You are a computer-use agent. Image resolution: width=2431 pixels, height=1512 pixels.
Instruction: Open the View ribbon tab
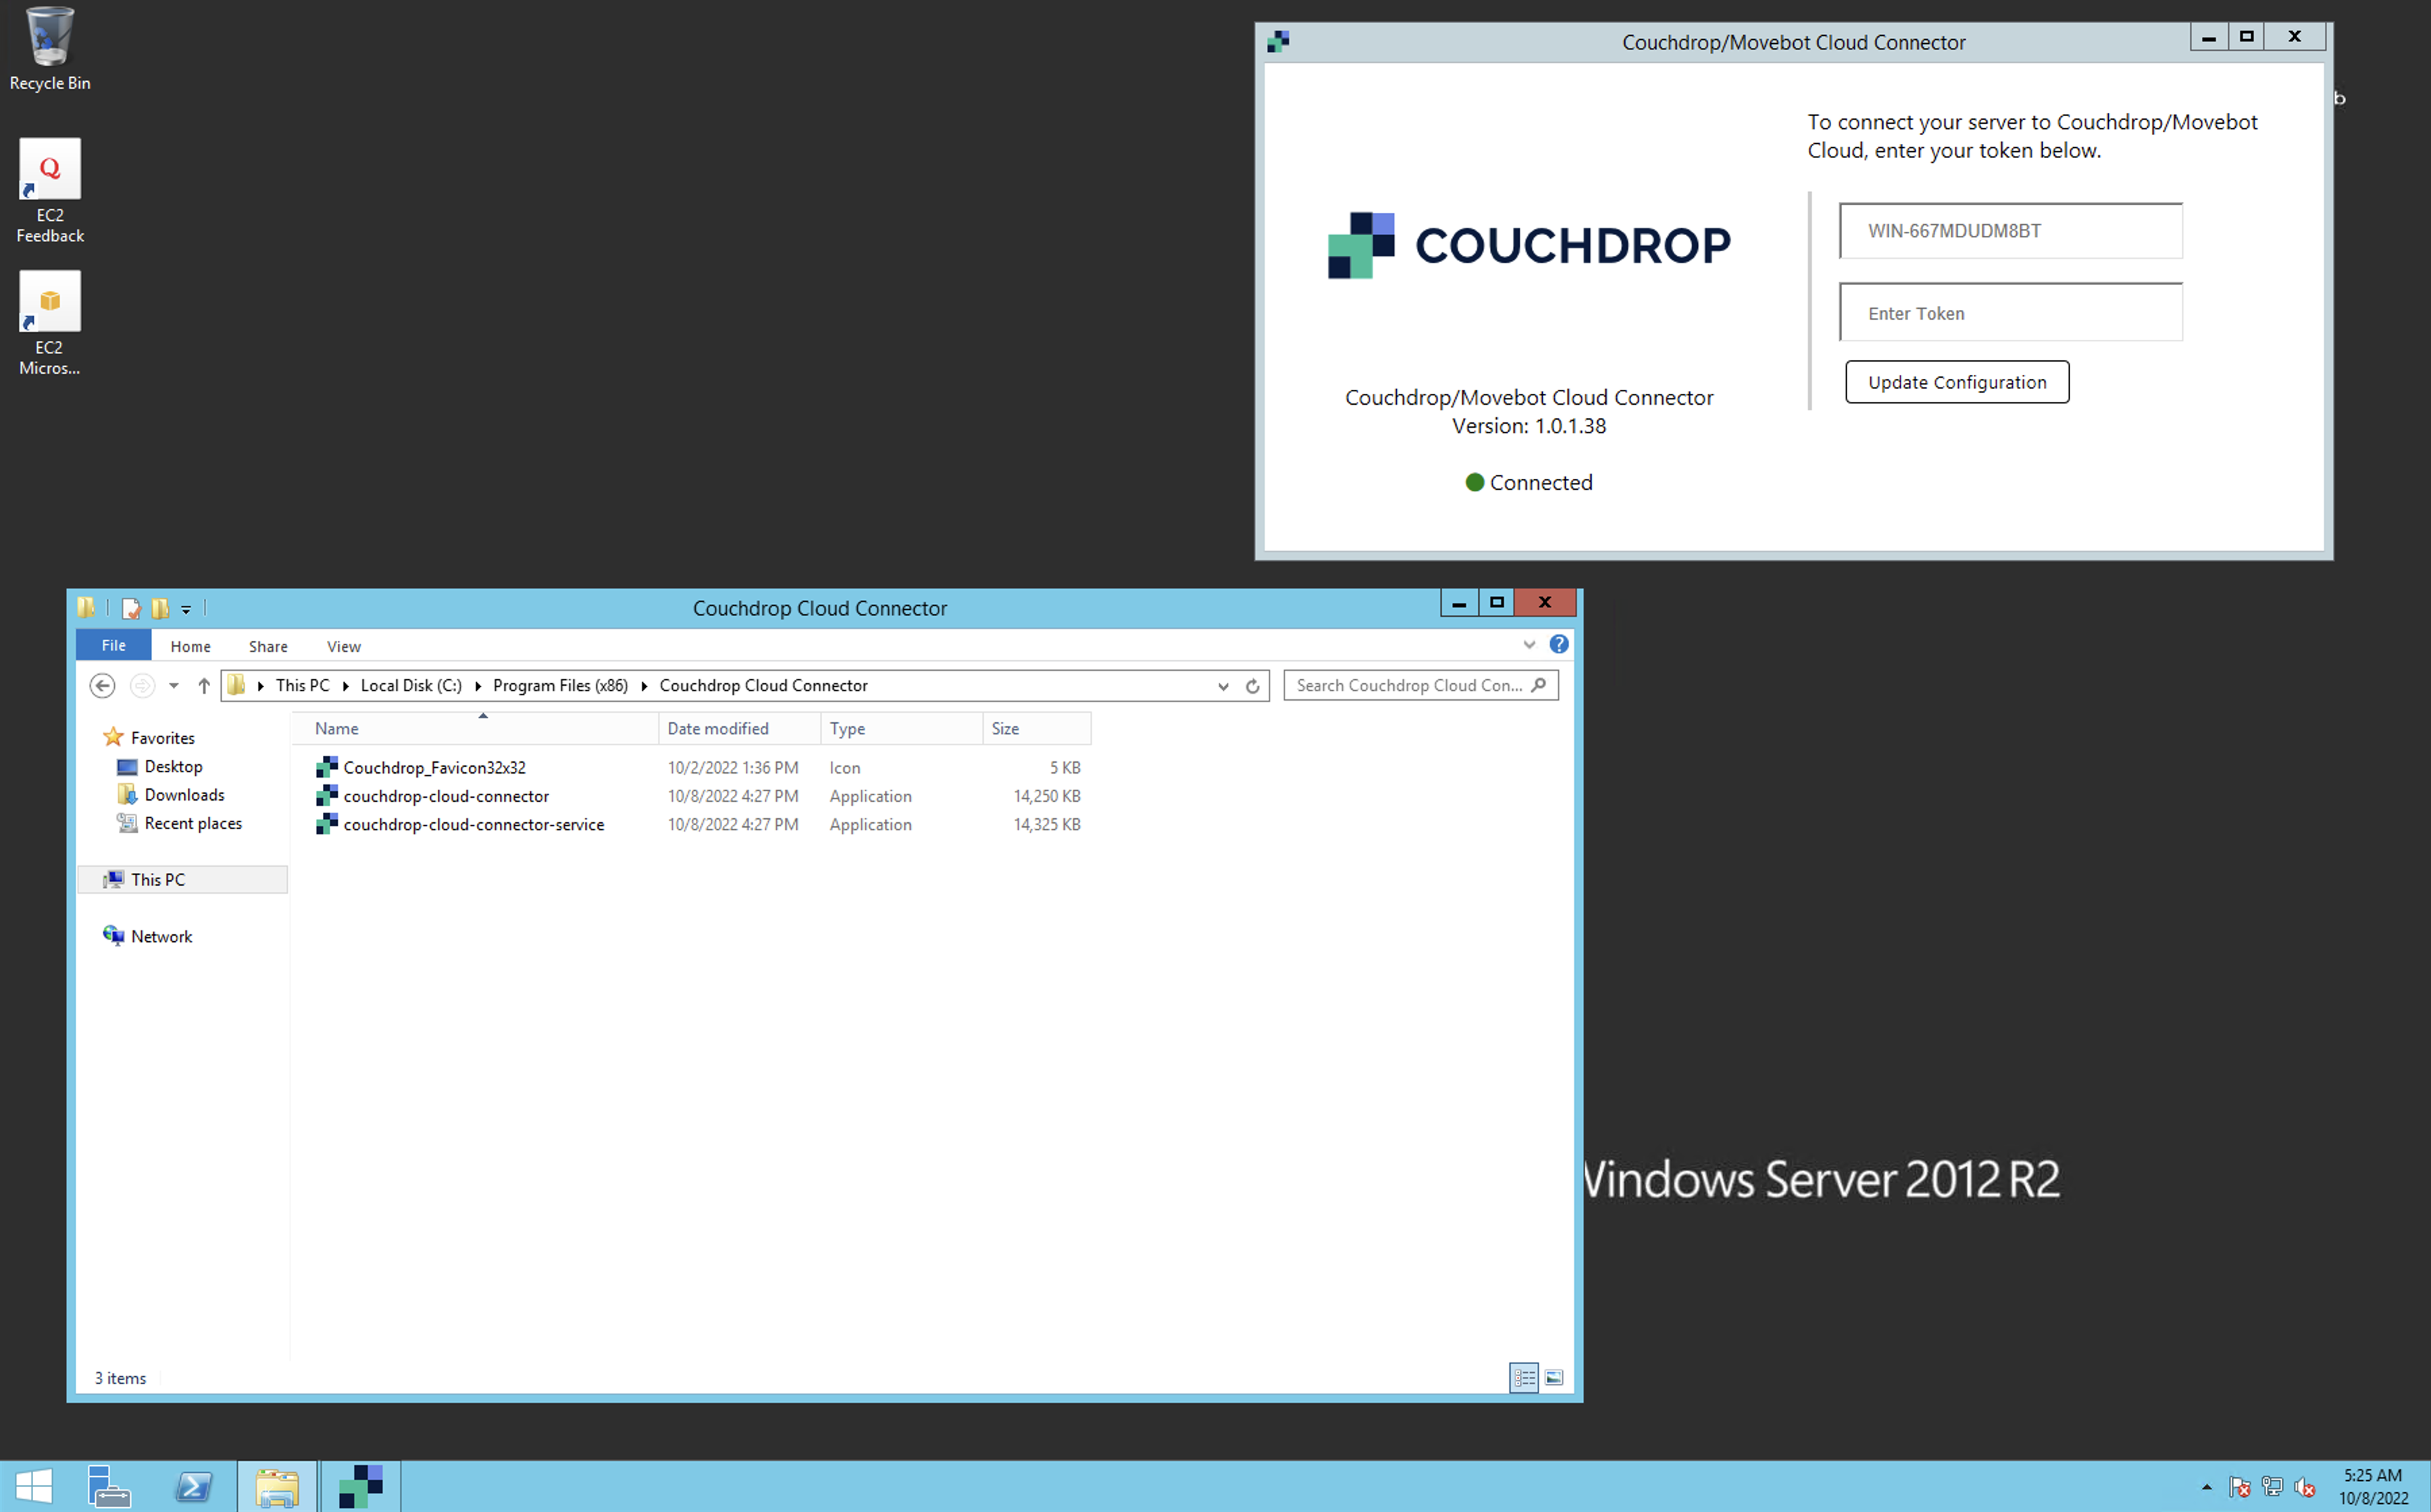pyautogui.click(x=343, y=646)
